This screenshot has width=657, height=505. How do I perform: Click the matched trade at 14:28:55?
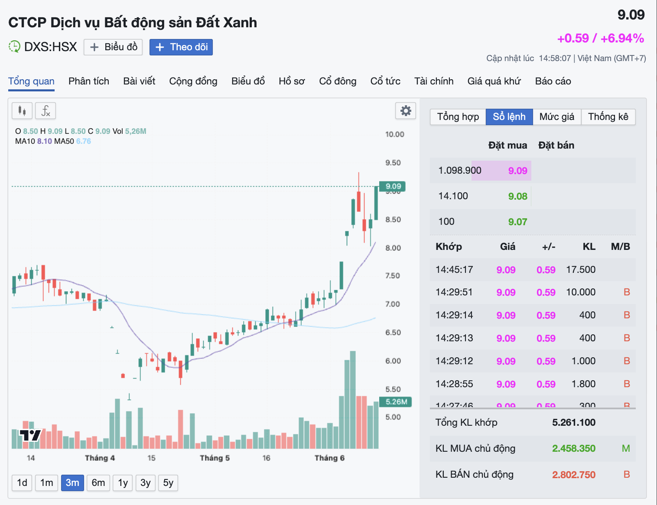click(x=533, y=384)
